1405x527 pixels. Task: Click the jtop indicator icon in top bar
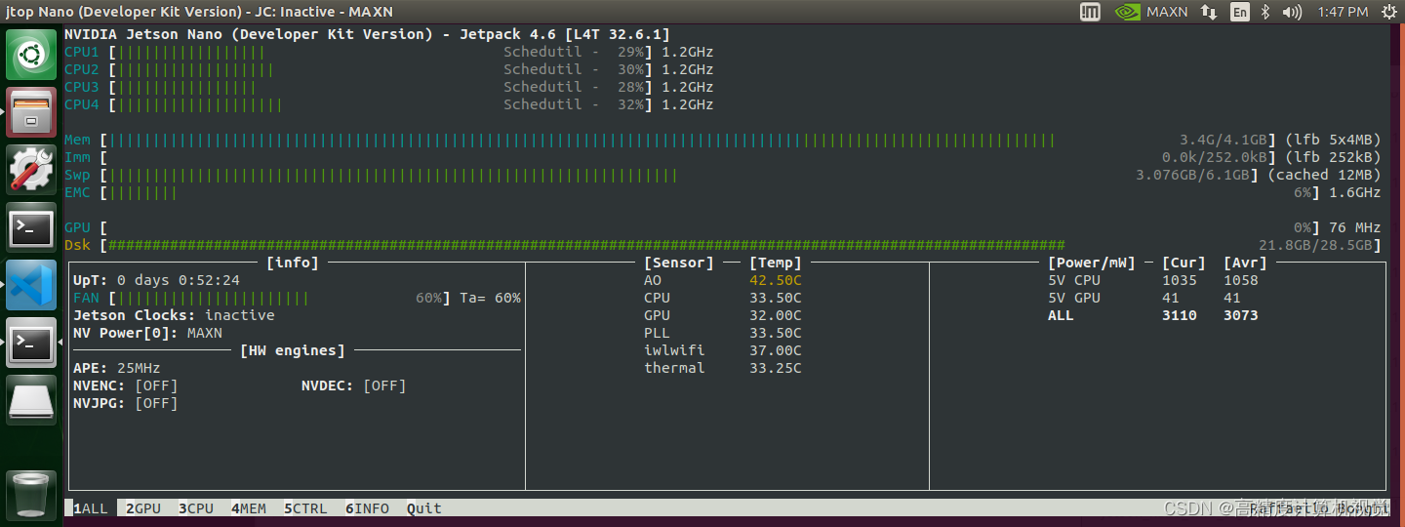(x=1090, y=12)
